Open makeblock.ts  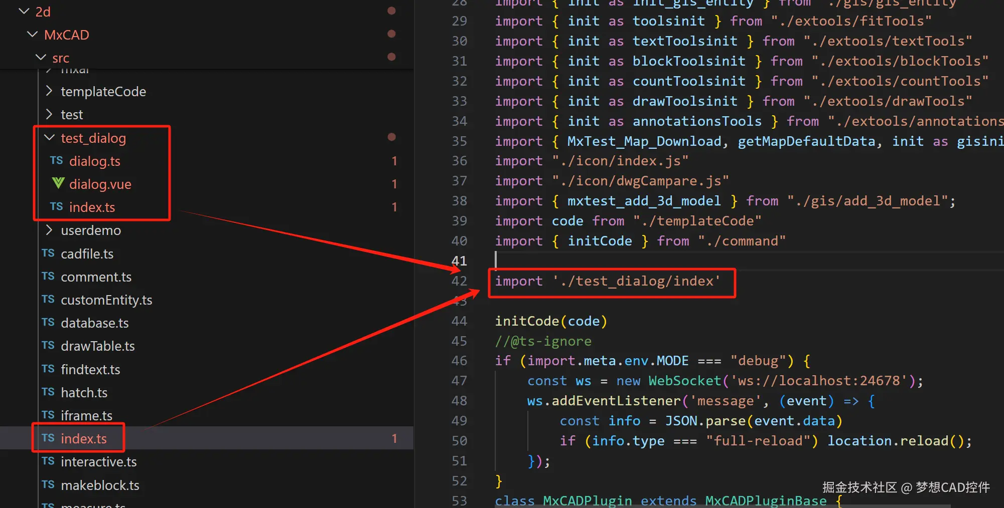click(100, 485)
